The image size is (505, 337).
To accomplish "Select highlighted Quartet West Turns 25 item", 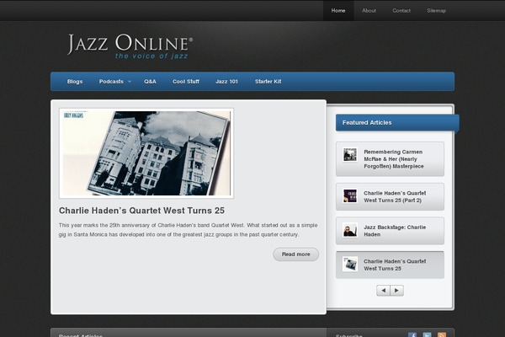I will [390, 265].
